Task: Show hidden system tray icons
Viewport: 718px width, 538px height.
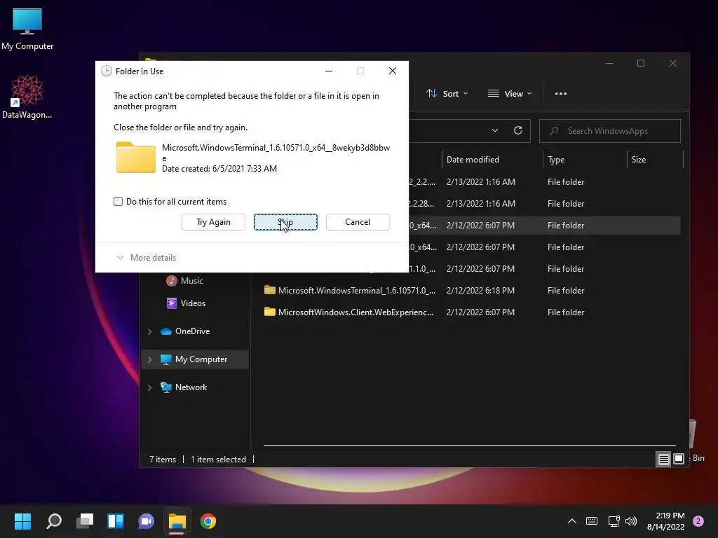Action: [x=572, y=521]
